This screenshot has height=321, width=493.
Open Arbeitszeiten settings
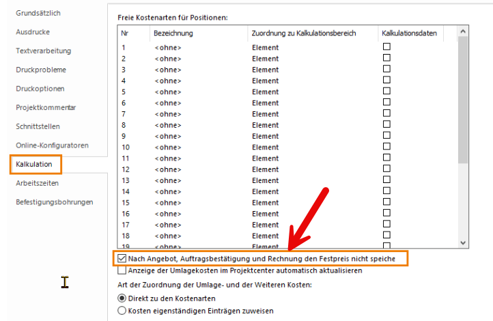point(37,183)
